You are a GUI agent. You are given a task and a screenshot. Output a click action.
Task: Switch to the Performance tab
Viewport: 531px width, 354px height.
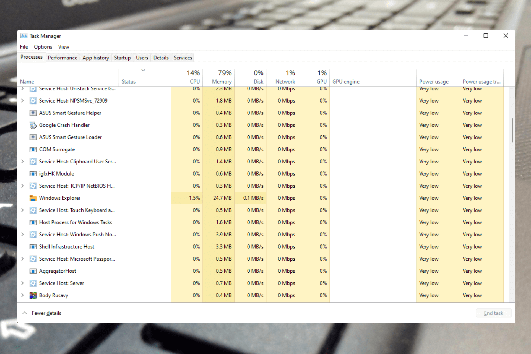tap(63, 58)
